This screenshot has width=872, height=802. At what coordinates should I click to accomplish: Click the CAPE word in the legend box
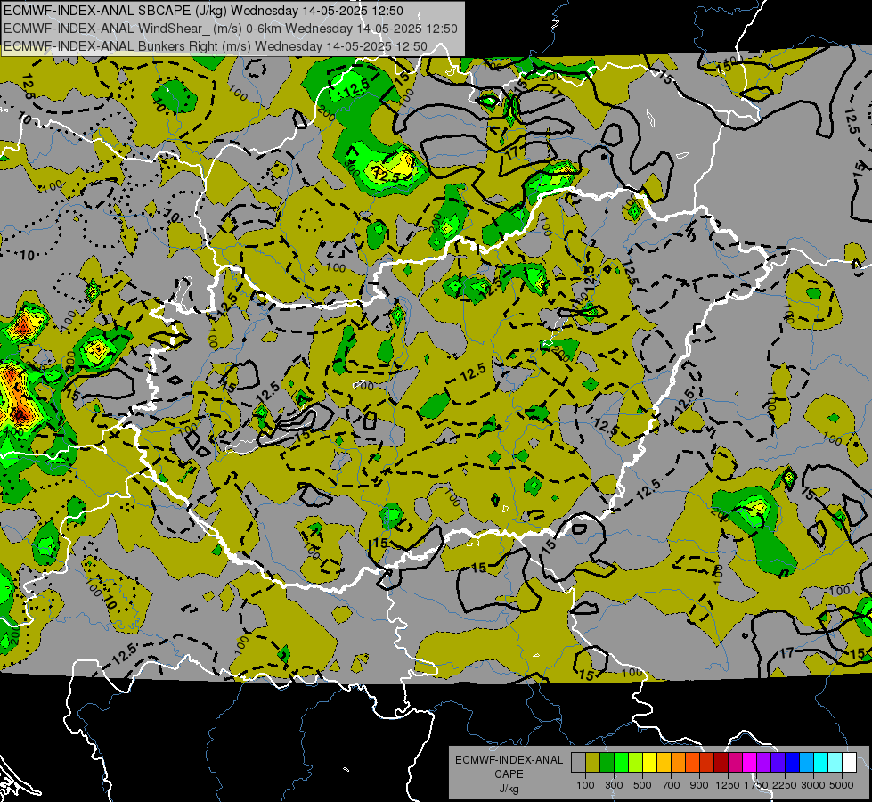pos(509,774)
